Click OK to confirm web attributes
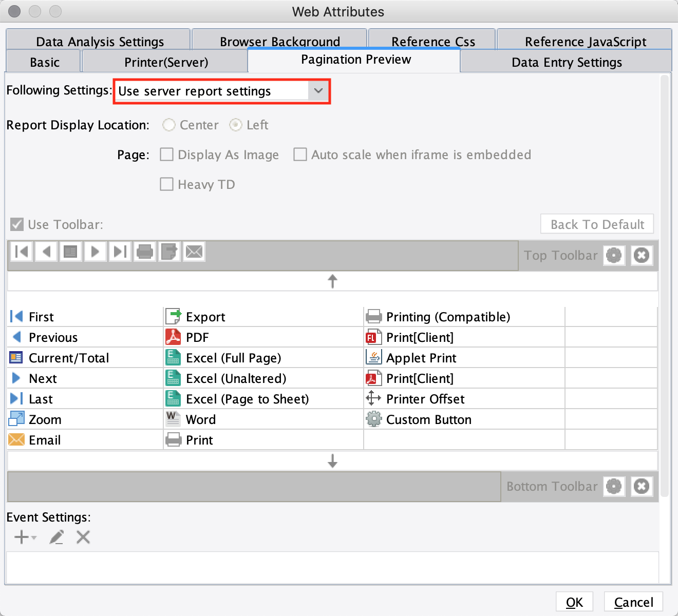The width and height of the screenshot is (678, 616). click(574, 602)
